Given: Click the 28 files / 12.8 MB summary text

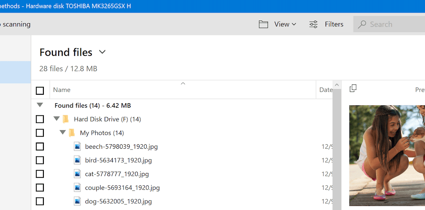Looking at the screenshot, I should [x=68, y=69].
